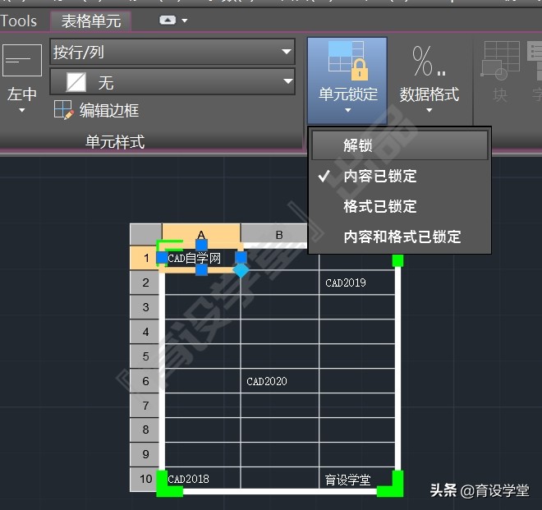Select row header 9 of the table

[x=145, y=454]
